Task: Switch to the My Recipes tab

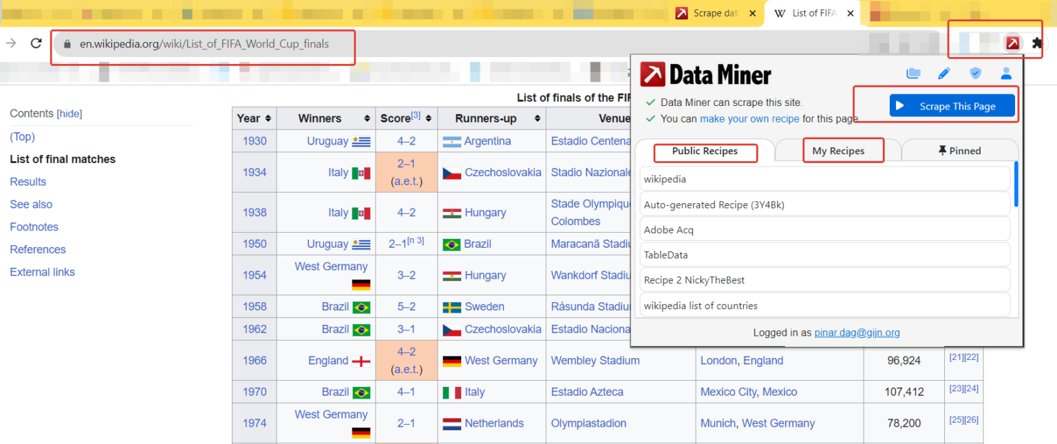Action: click(838, 151)
